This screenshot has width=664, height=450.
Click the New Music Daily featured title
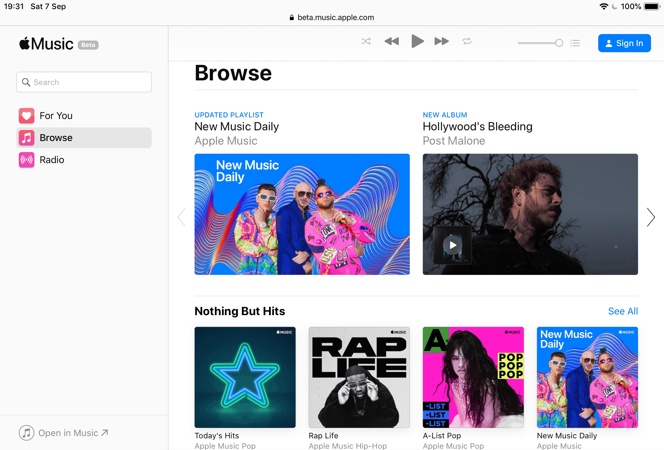tap(237, 126)
